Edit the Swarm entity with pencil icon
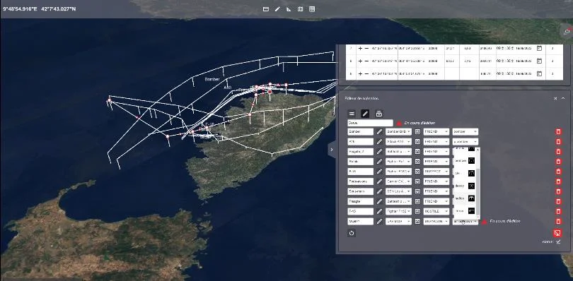 click(x=379, y=221)
